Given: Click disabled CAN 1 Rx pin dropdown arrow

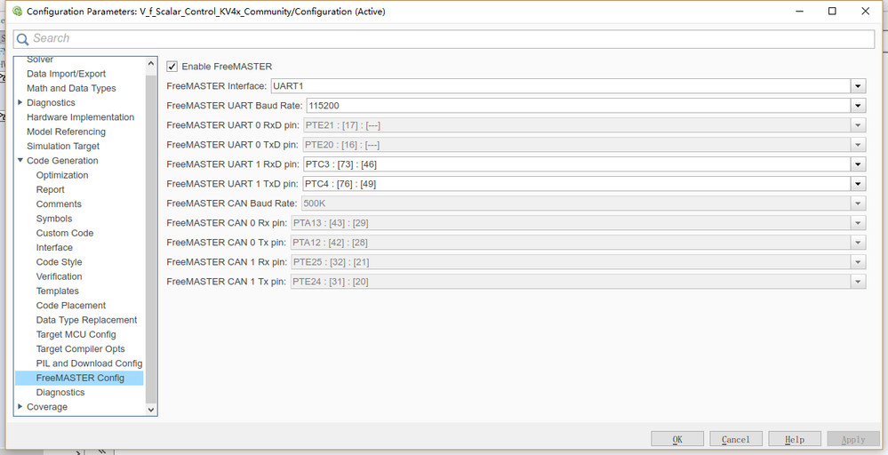Looking at the screenshot, I should coord(858,262).
